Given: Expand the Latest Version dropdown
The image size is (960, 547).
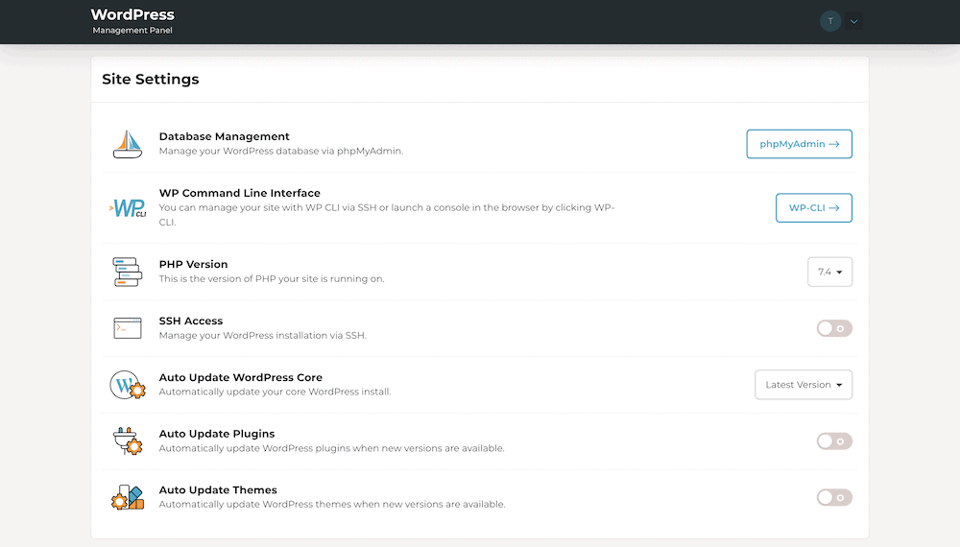Looking at the screenshot, I should tap(803, 385).
